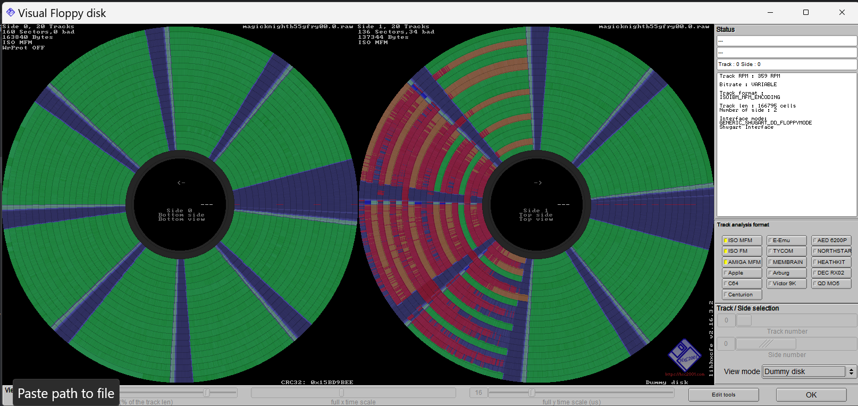Click the HxC2001 floppy logo icon
The height and width of the screenshot is (406, 858).
tap(685, 355)
